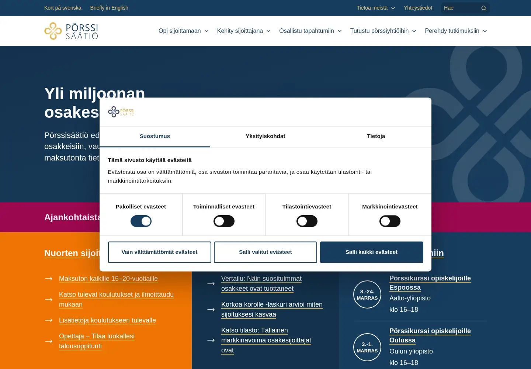Click arrow beside Lisätietoja koulutukseen tulevalle
This screenshot has width=531, height=369.
(x=49, y=320)
